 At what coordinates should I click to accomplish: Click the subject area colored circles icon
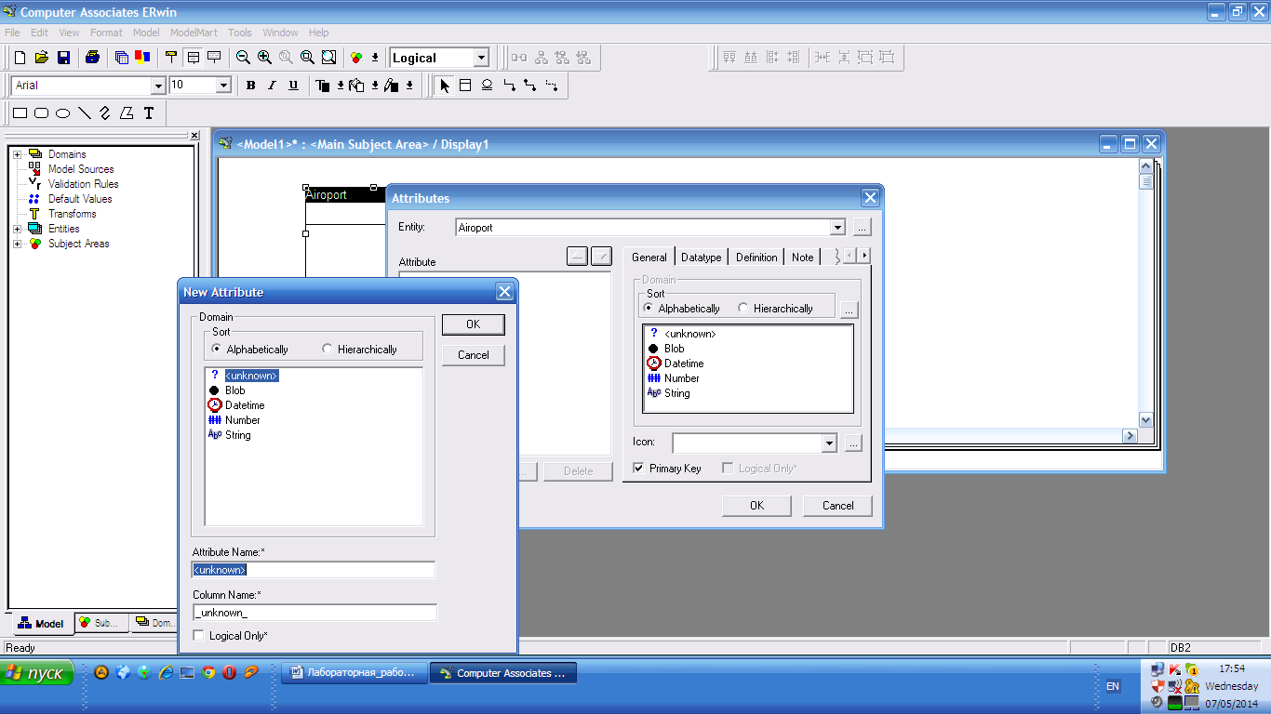pos(356,58)
